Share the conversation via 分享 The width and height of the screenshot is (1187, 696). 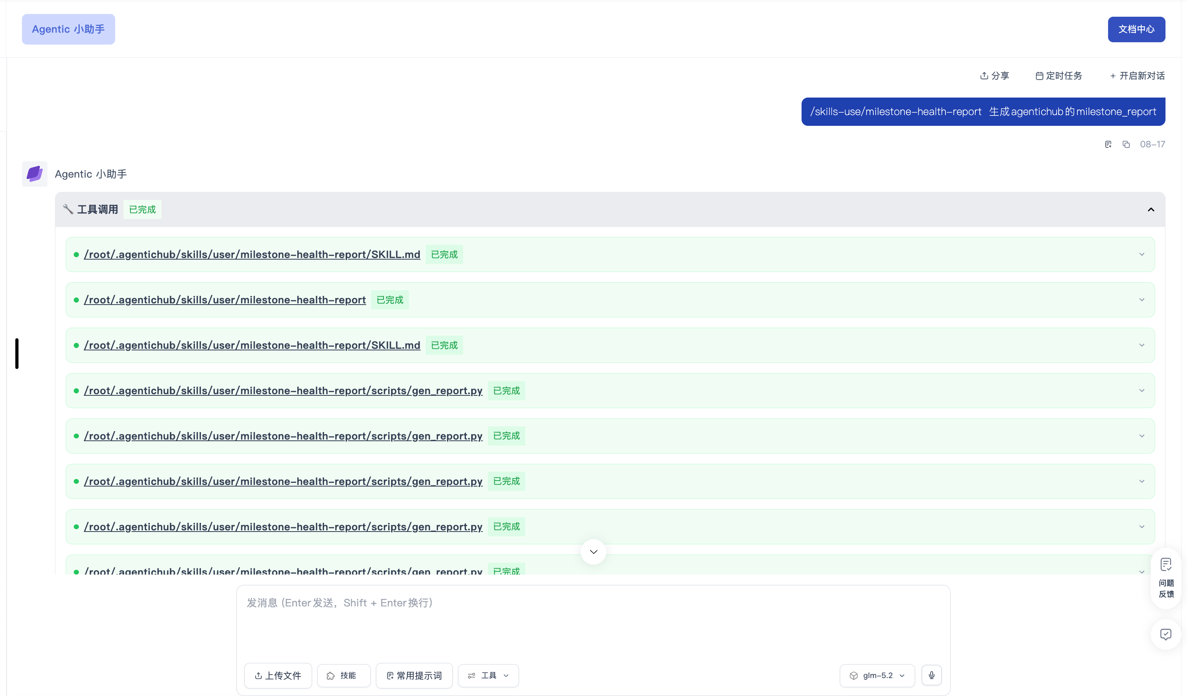pyautogui.click(x=994, y=76)
